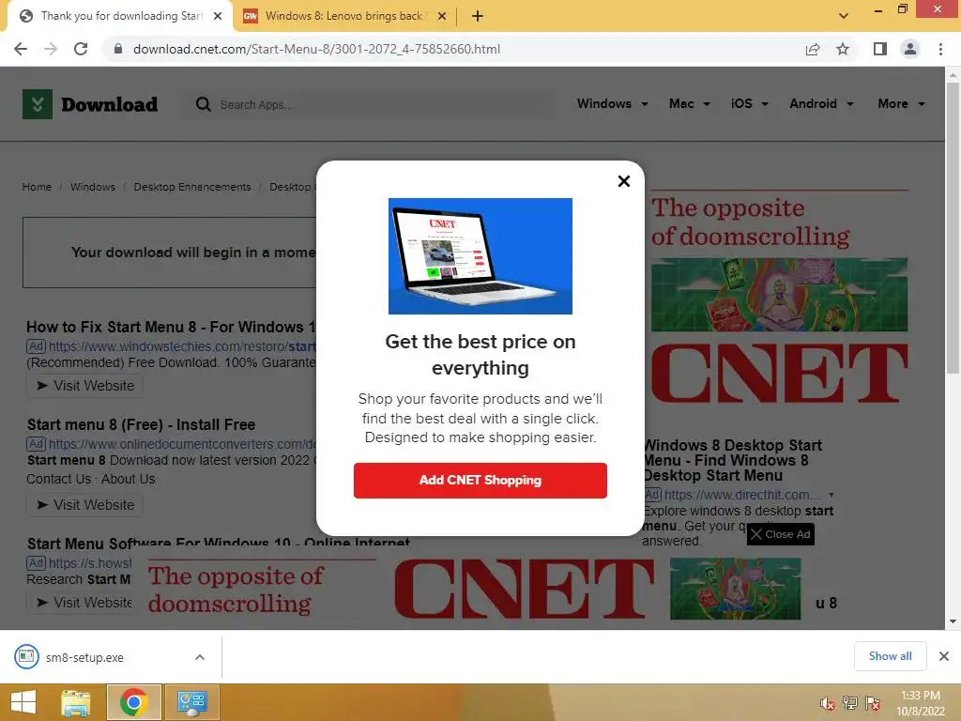Open Control Panel taskbar icon

tap(191, 702)
